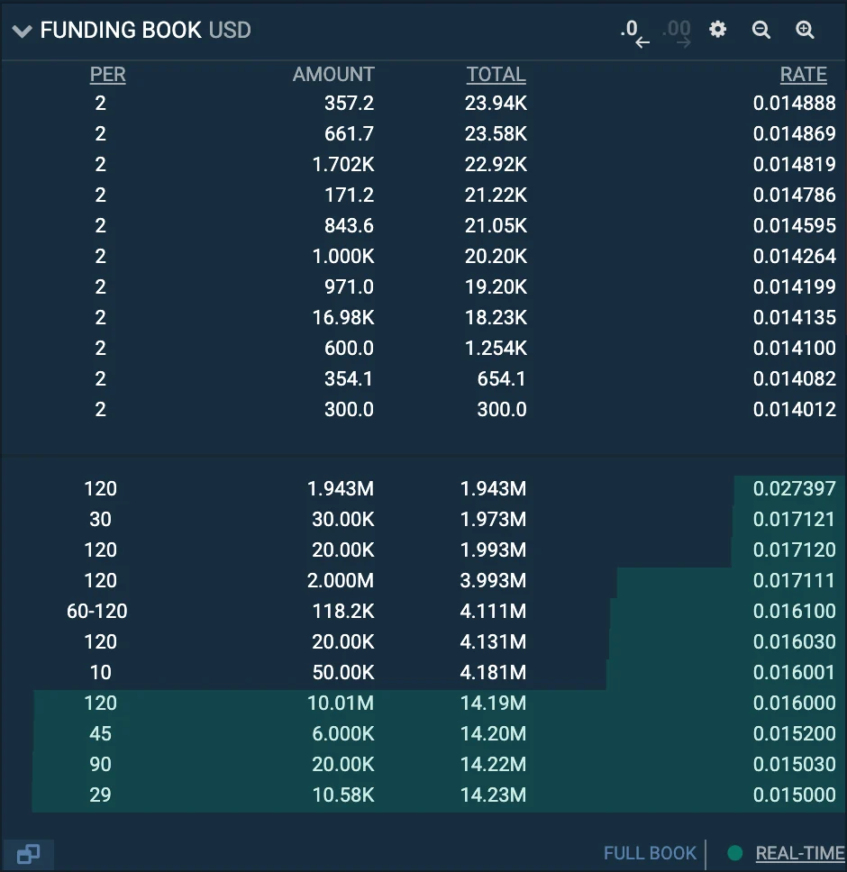The height and width of the screenshot is (872, 847).
Task: Click bid amount 661.7
Action: coord(350,133)
